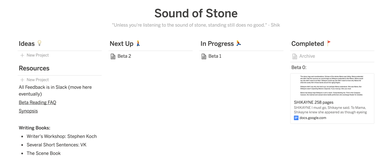The width and height of the screenshot is (388, 164).
Task: Click the page icon next to Archive
Action: pos(295,56)
